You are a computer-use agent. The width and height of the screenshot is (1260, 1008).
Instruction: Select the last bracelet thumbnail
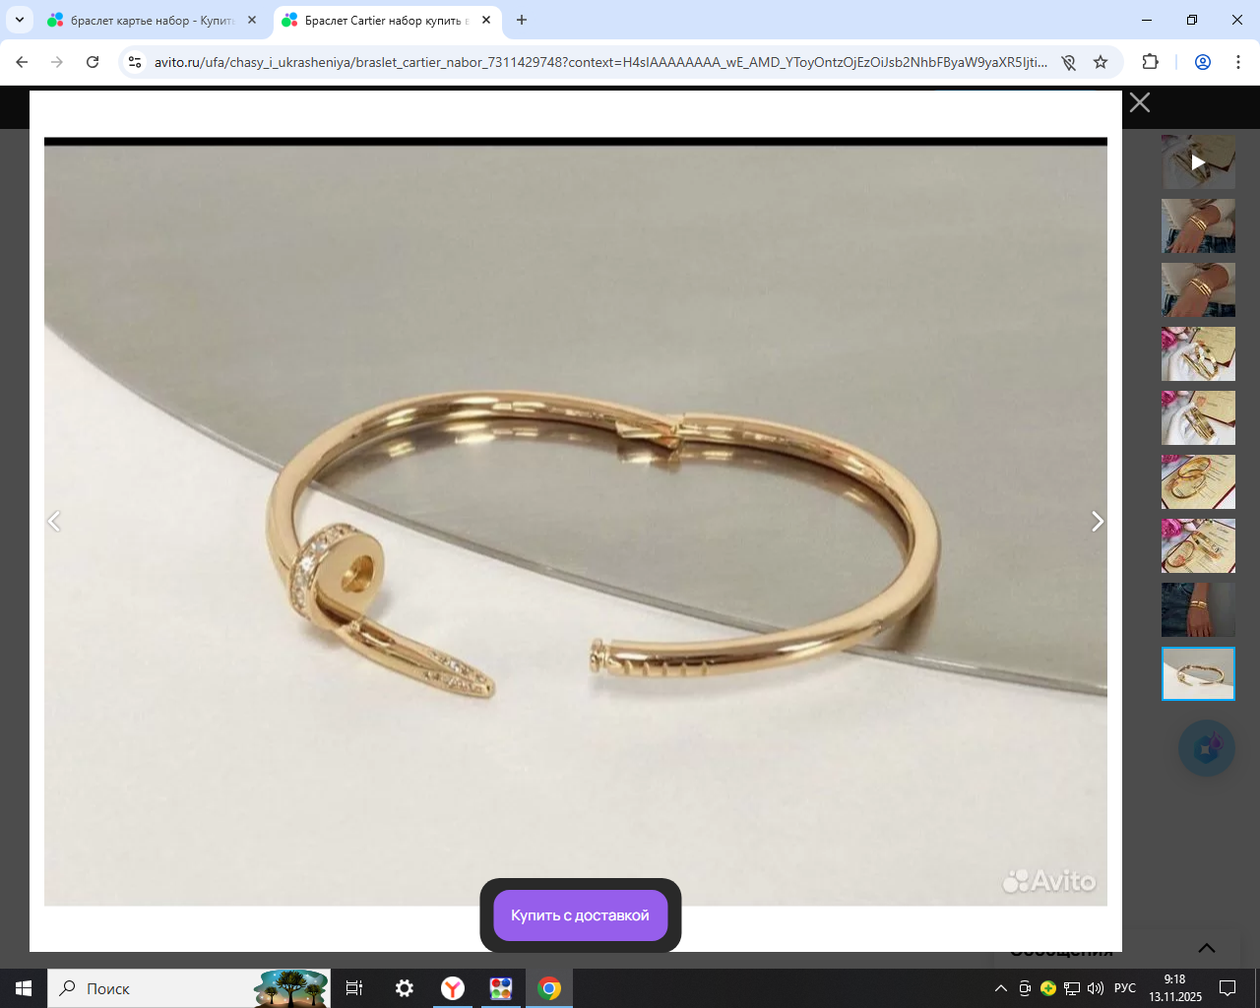coord(1198,674)
